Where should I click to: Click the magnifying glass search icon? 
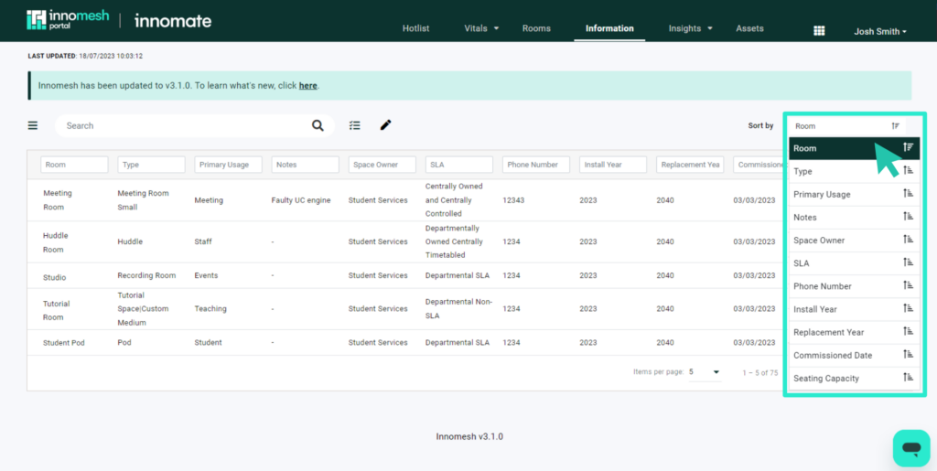tap(318, 125)
